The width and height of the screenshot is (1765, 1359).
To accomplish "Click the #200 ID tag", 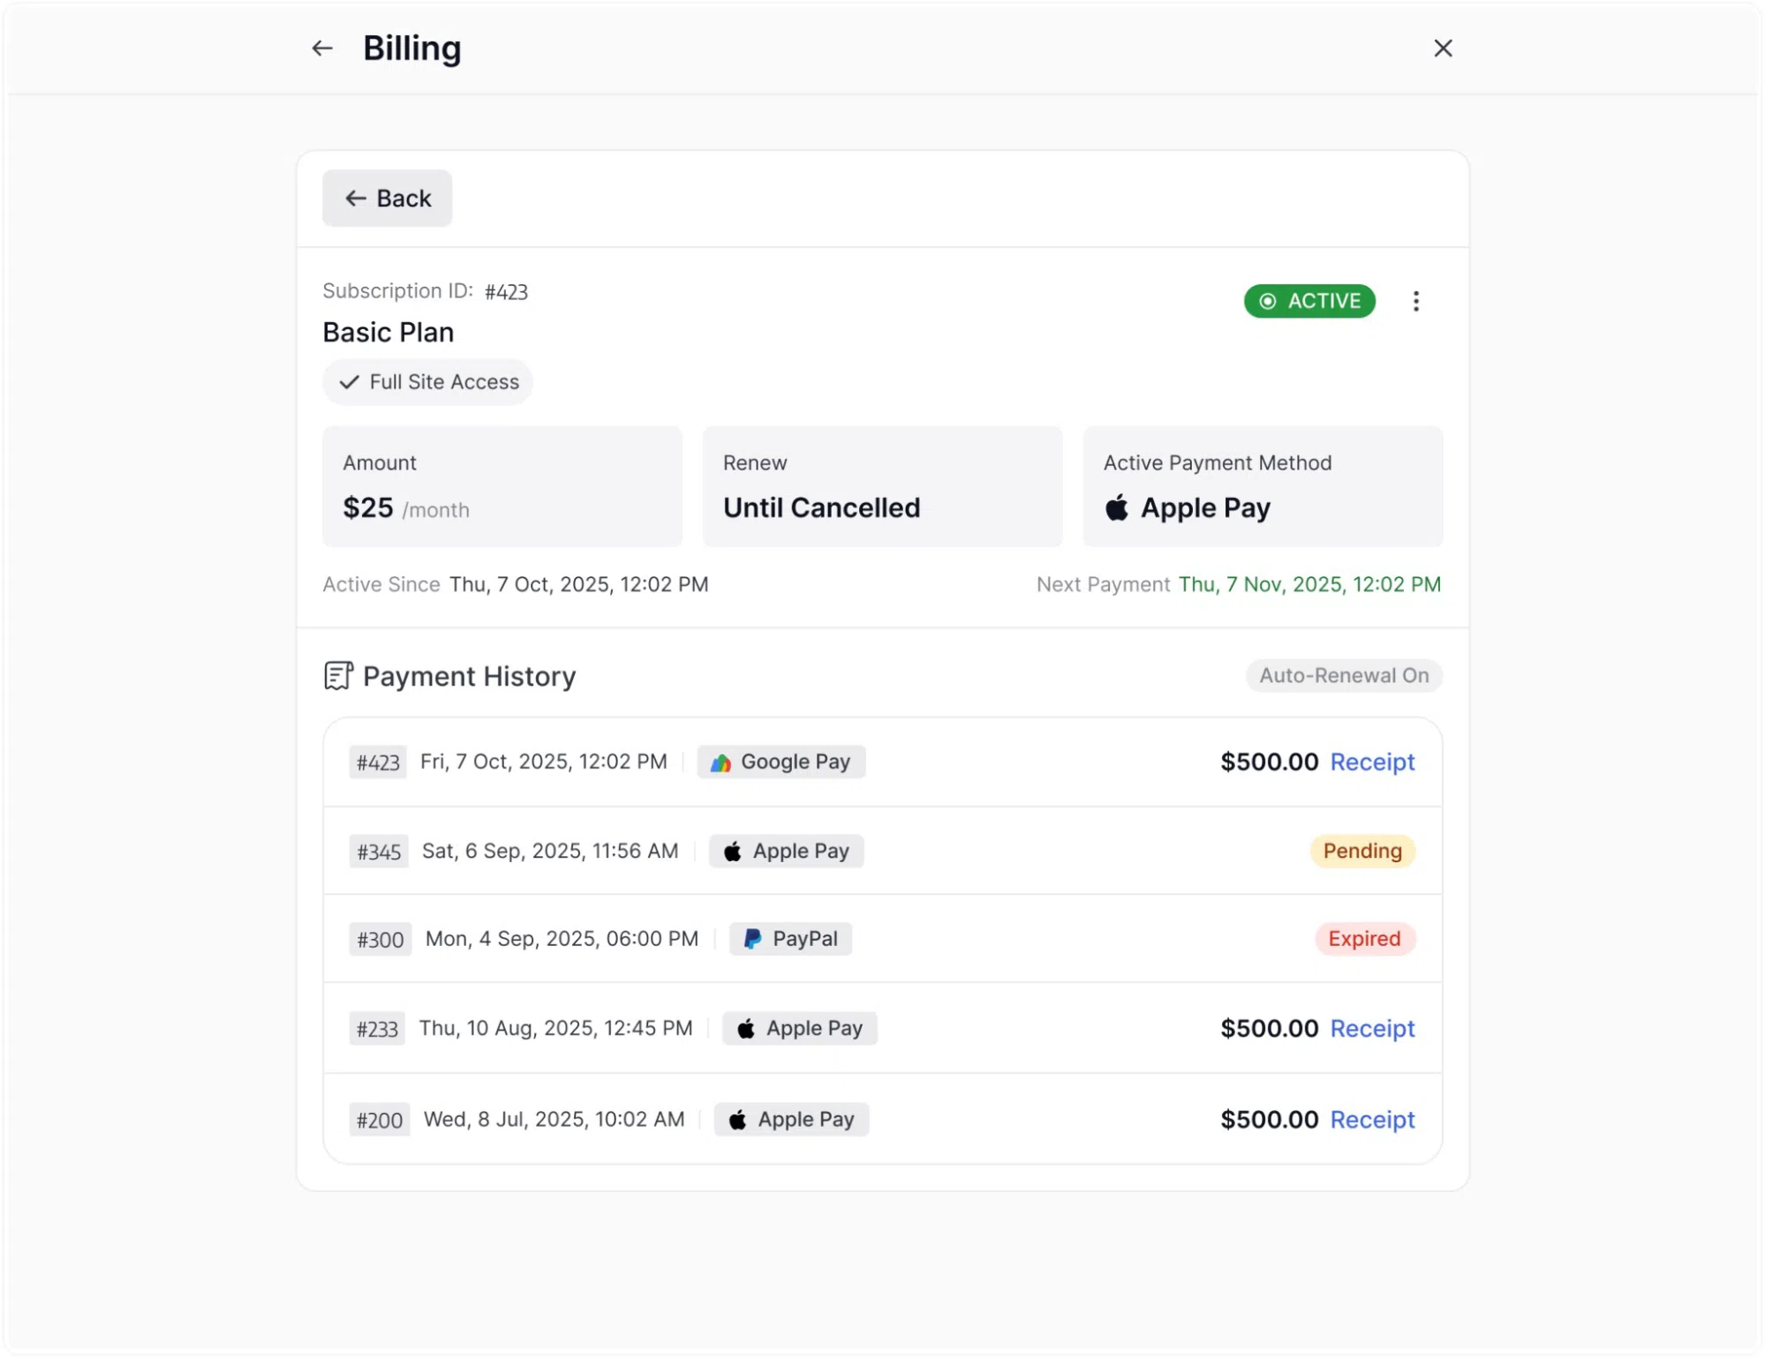I will tap(380, 1121).
